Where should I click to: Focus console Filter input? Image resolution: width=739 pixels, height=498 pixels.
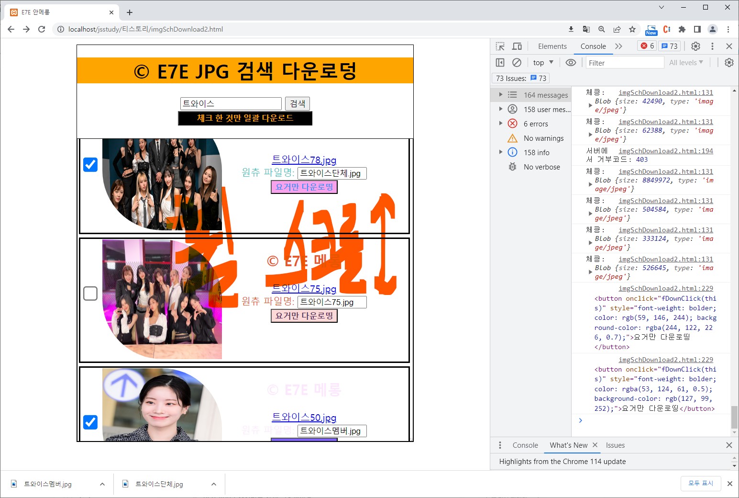tap(625, 63)
